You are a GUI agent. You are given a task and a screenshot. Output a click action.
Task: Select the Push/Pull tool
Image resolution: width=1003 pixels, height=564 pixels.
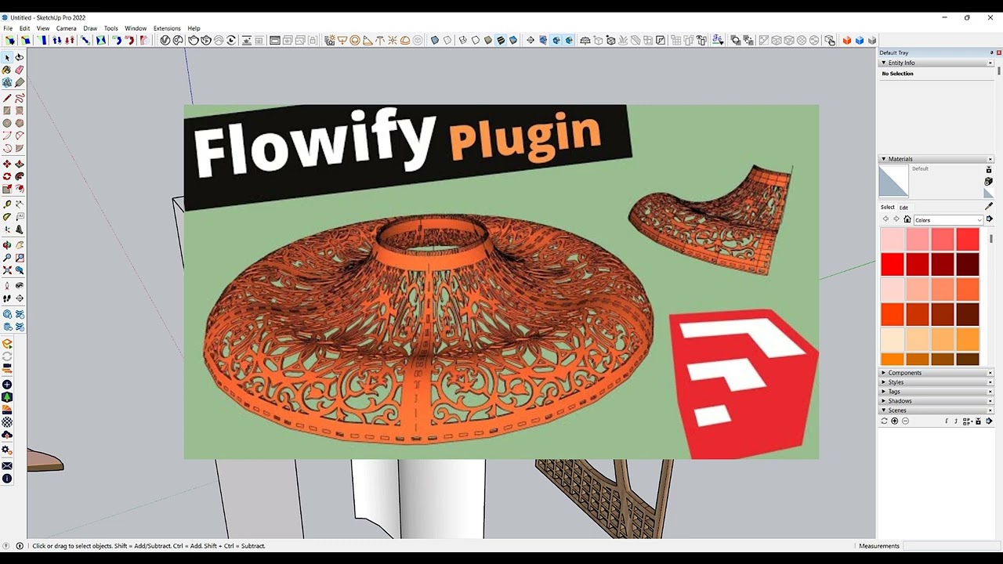(20, 164)
